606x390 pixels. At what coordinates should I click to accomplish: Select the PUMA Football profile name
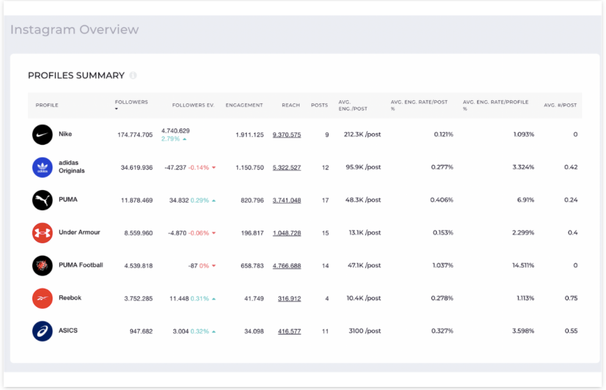click(x=81, y=265)
